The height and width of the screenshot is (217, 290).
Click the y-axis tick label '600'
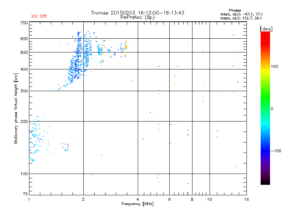click(24, 39)
